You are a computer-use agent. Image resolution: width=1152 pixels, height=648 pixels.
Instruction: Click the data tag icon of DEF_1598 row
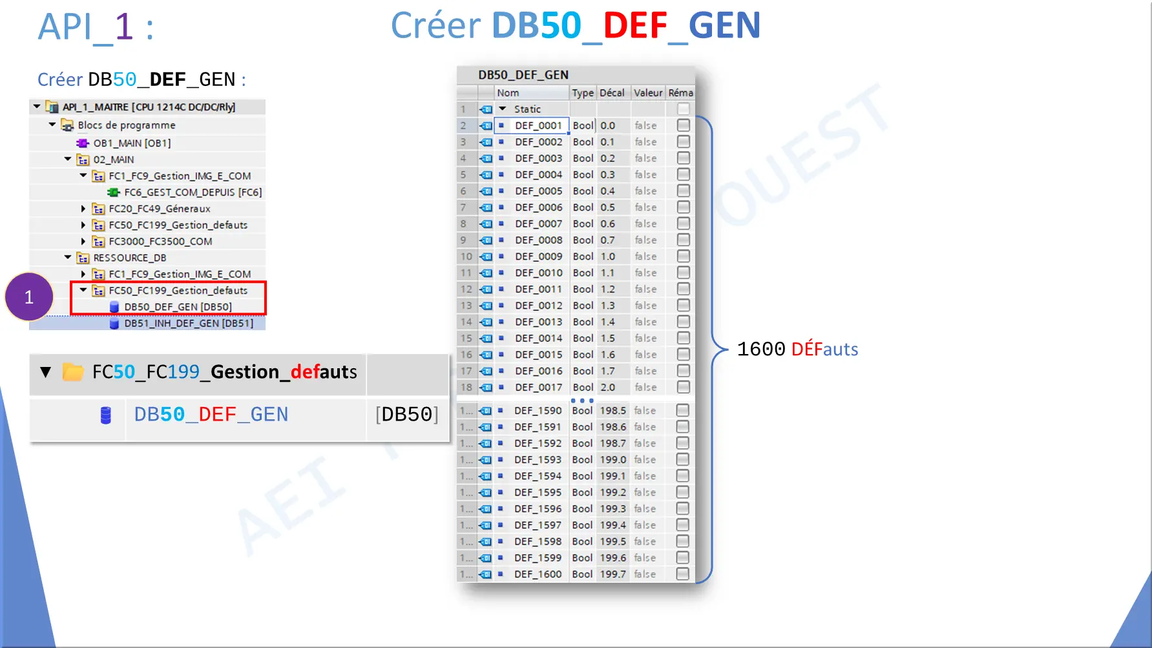[486, 541]
